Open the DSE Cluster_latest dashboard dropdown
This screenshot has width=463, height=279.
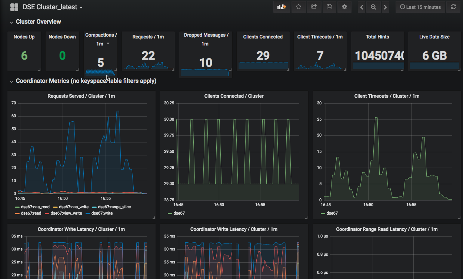click(53, 7)
